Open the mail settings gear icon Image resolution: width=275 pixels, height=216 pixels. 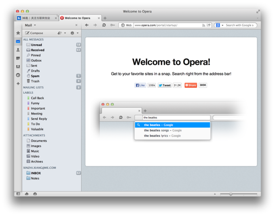pos(72,33)
